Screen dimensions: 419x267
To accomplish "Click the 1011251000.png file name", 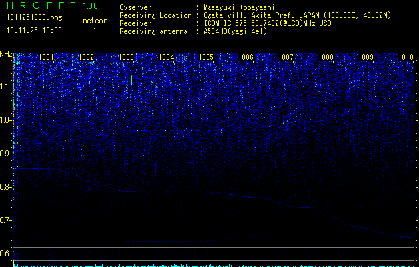I will pyautogui.click(x=35, y=16).
